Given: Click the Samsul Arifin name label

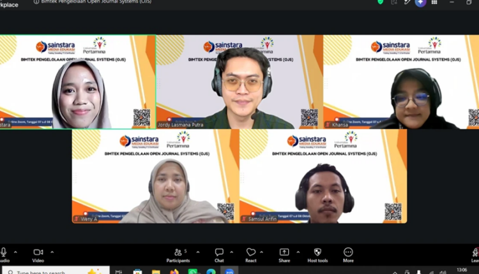Looking at the screenshot, I should [262, 219].
